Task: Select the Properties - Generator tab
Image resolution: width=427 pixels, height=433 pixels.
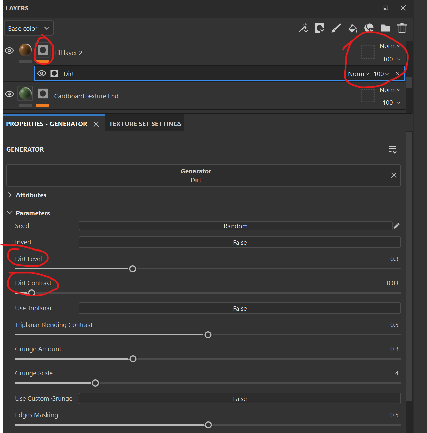Action: tap(47, 124)
